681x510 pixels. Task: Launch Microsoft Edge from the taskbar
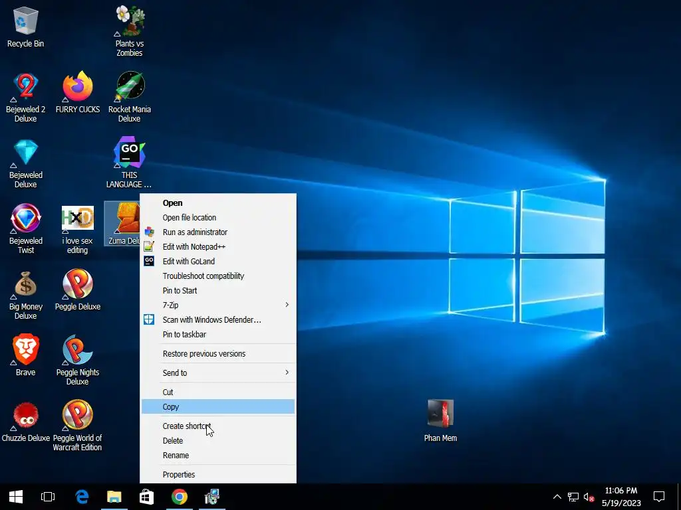click(82, 497)
